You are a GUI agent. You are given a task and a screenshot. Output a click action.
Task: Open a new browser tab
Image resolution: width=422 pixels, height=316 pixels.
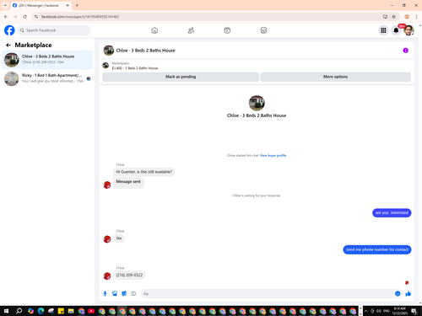pyautogui.click(x=77, y=5)
